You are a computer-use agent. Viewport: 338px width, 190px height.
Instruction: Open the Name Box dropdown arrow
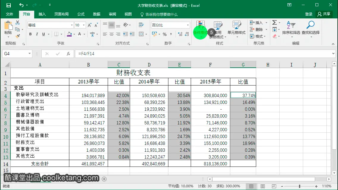tap(29, 53)
